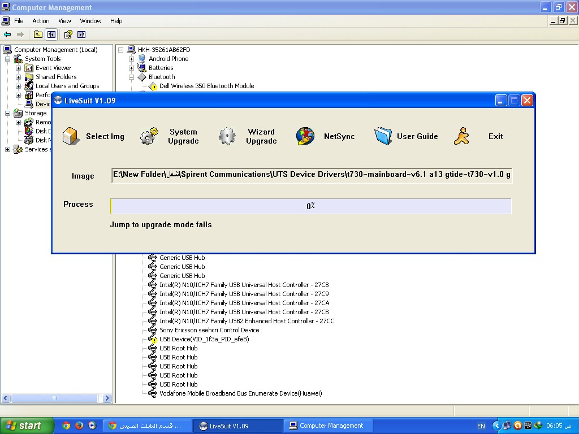Click the Event Viewer icon in tree
579x434 pixels.
29,68
